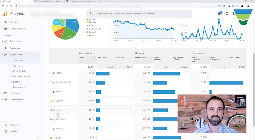Expand the Customization section arrow

pos(2,29)
